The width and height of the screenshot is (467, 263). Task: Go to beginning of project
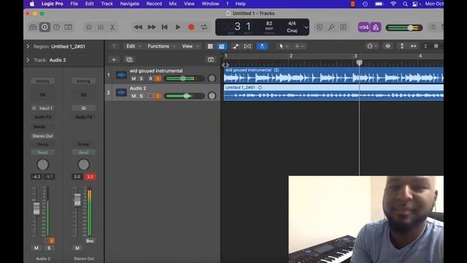[164, 27]
